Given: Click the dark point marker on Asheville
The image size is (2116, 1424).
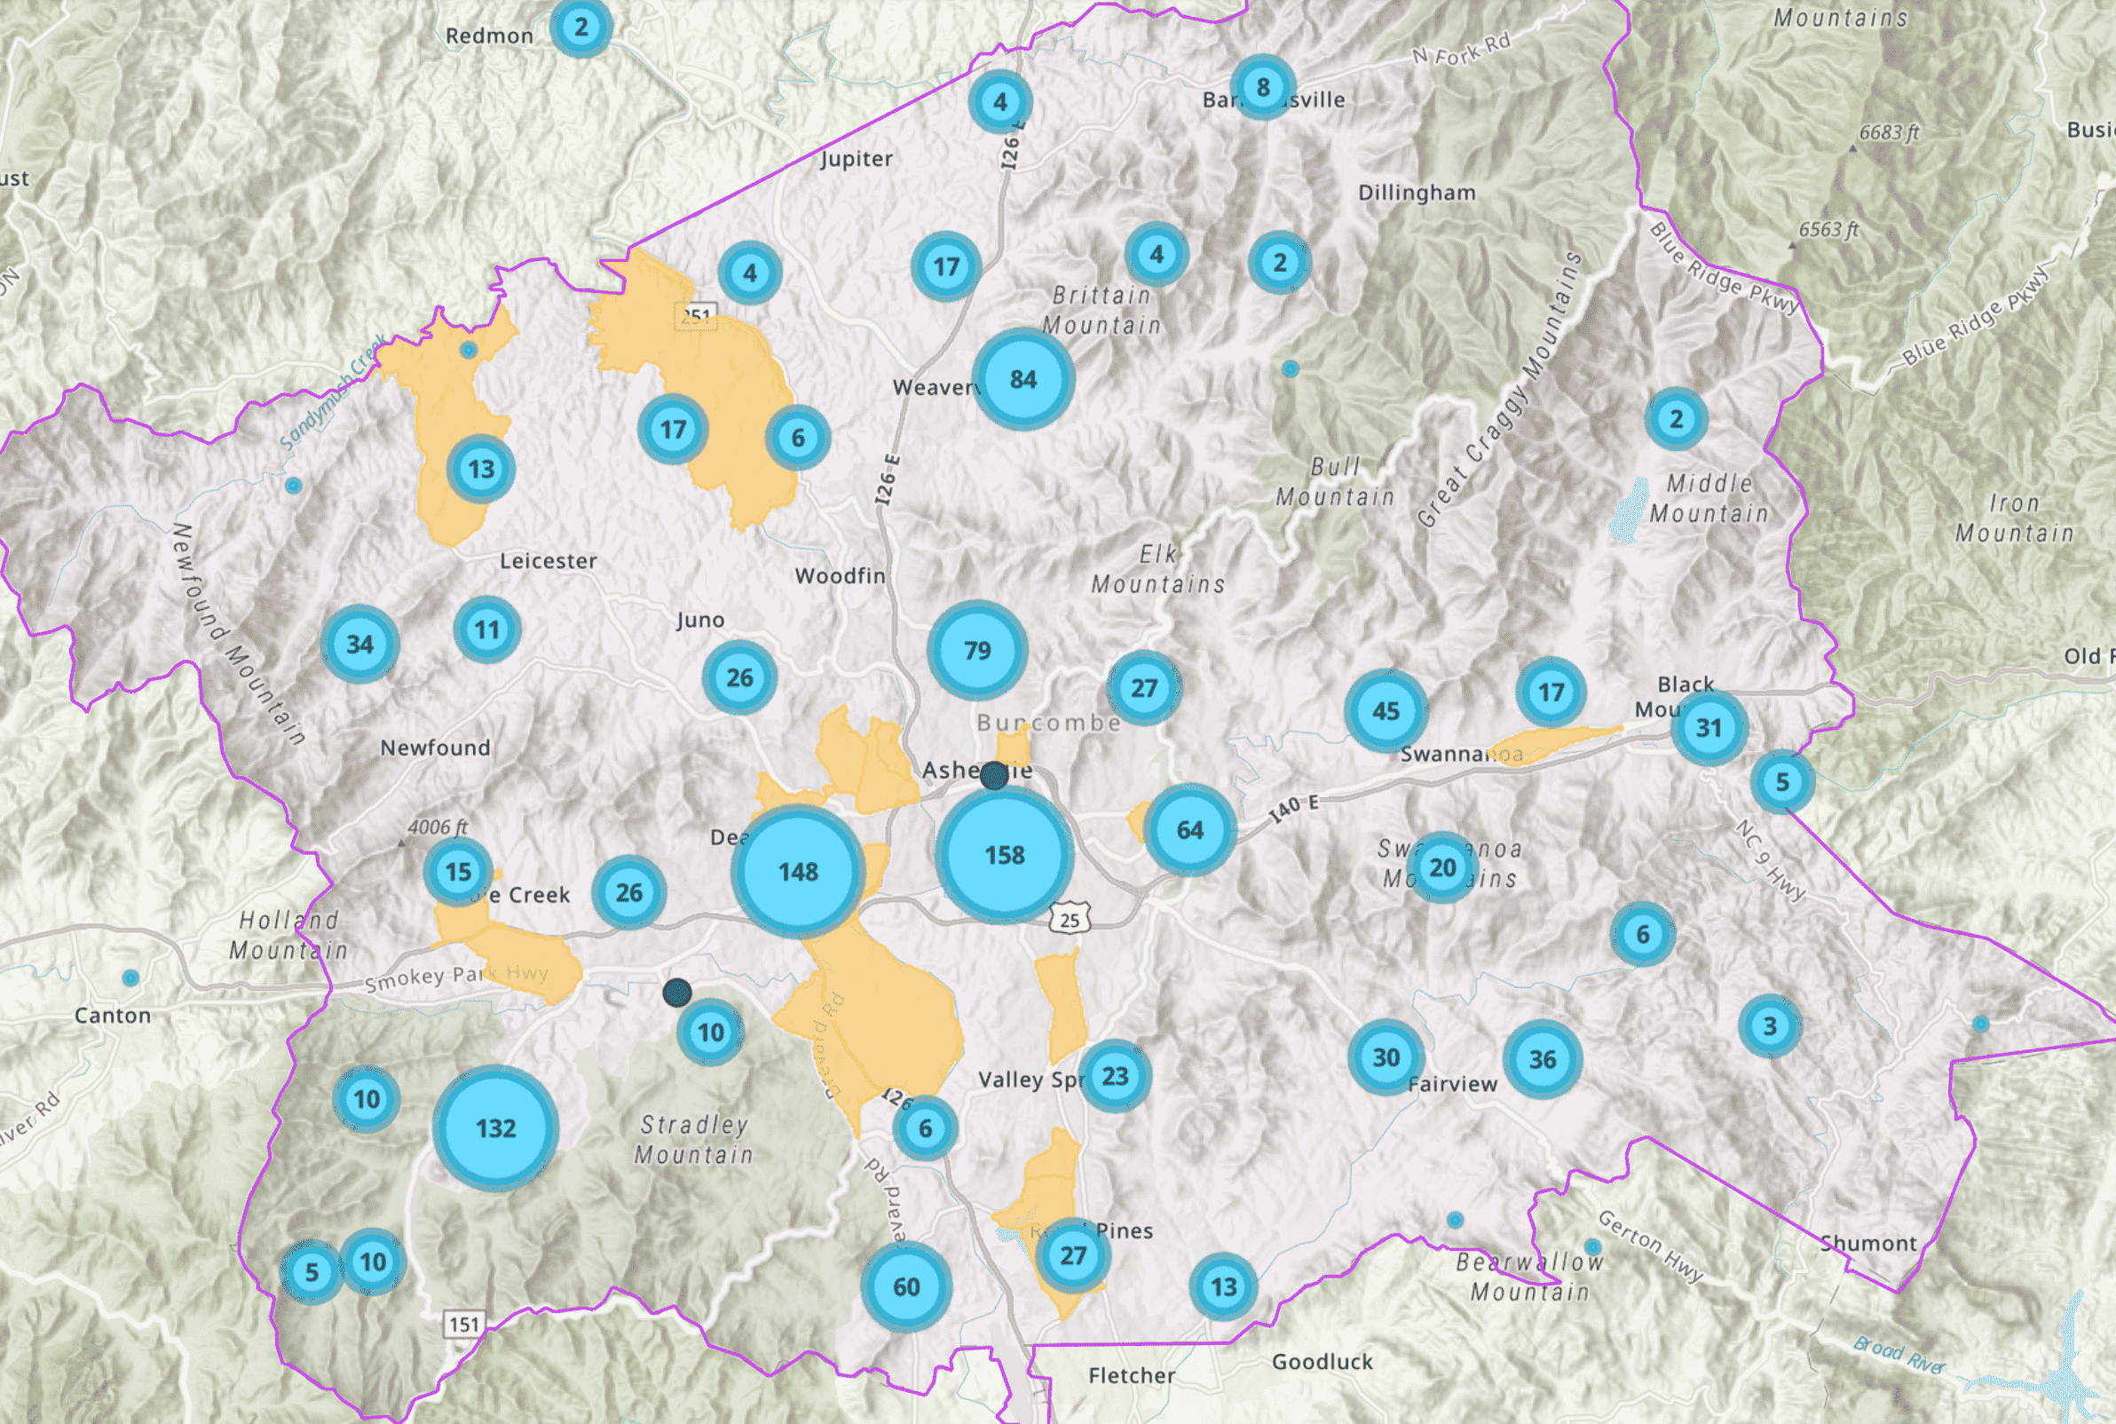Looking at the screenshot, I should pos(994,775).
